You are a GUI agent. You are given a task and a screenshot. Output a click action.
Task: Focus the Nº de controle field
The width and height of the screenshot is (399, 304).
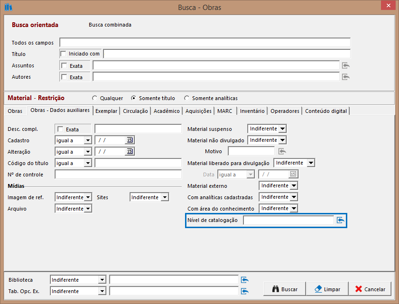coord(118,174)
